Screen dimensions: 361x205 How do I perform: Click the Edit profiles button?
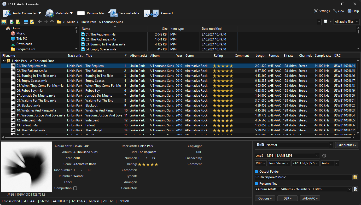point(347,145)
